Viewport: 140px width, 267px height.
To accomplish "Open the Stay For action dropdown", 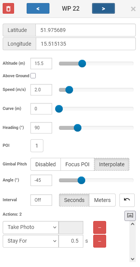I will (31, 241).
